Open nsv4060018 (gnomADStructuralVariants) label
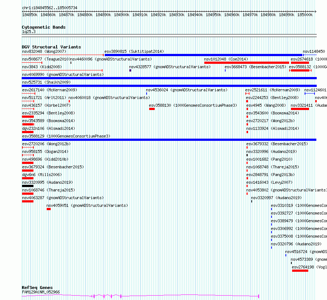327x300 pixels. pyautogui.click(x=109, y=98)
